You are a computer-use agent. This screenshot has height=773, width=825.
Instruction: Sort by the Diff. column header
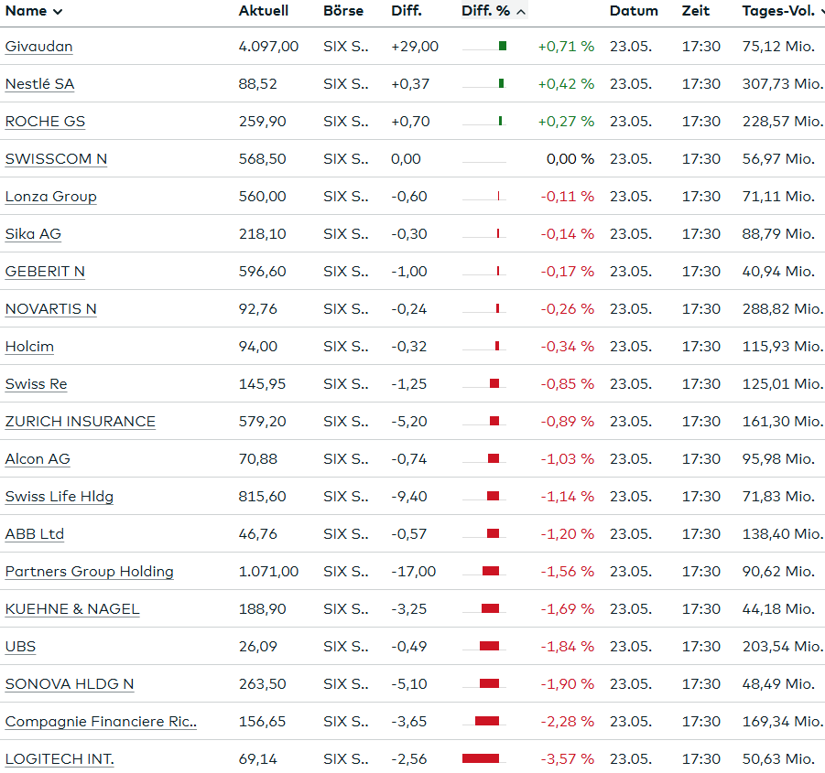coord(407,11)
